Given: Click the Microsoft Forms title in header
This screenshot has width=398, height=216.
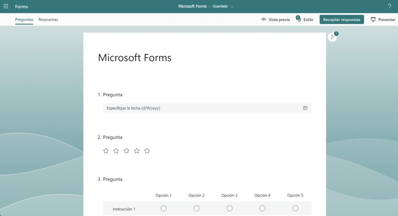Looking at the screenshot, I should 192,6.
